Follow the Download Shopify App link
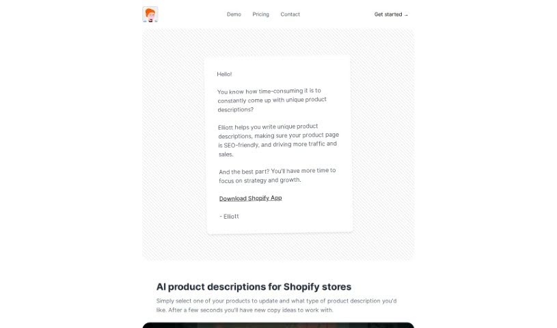Image resolution: width=557 pixels, height=328 pixels. pyautogui.click(x=250, y=198)
